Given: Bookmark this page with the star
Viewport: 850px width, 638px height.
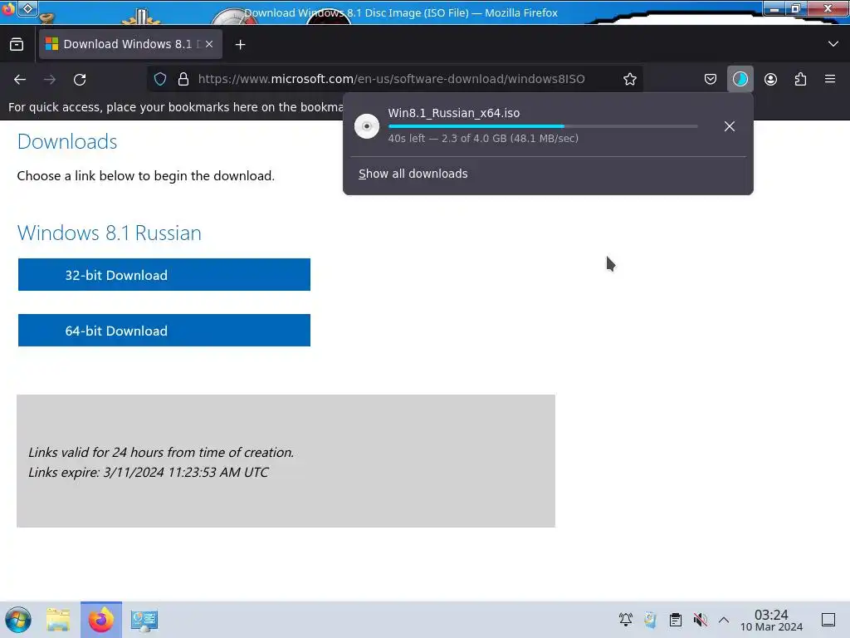Looking at the screenshot, I should [x=629, y=79].
